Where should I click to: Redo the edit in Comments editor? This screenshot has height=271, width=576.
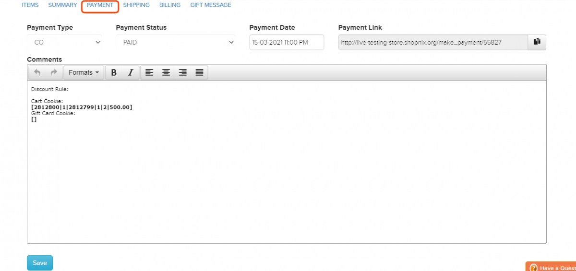[54, 72]
